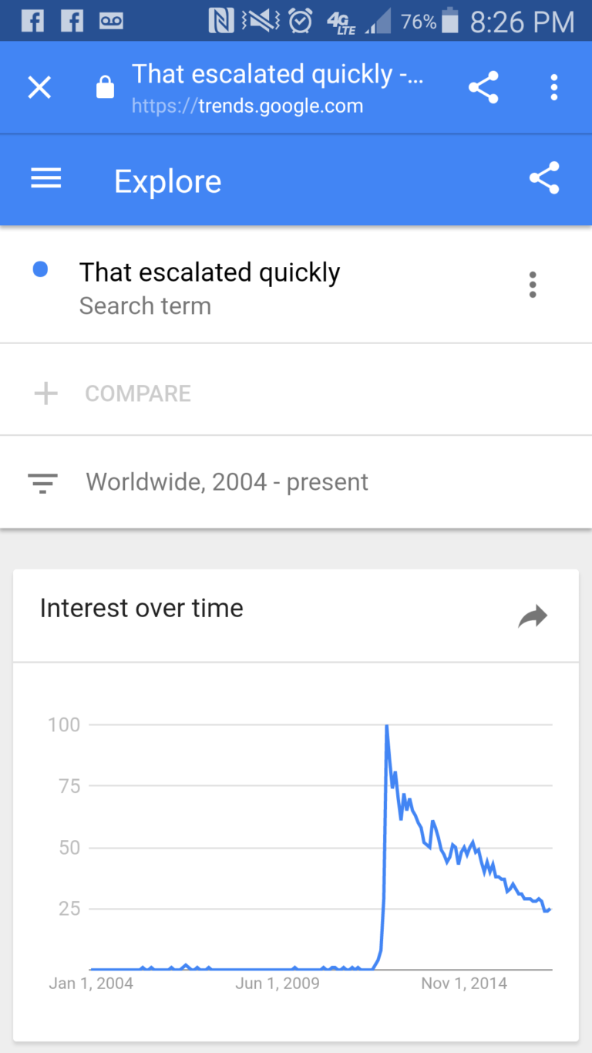Click the trends.google.com URL text
592x1053 pixels.
click(x=247, y=106)
